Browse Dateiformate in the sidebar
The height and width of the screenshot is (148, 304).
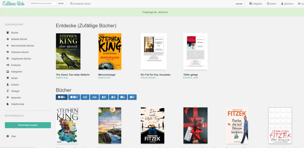(x=15, y=104)
